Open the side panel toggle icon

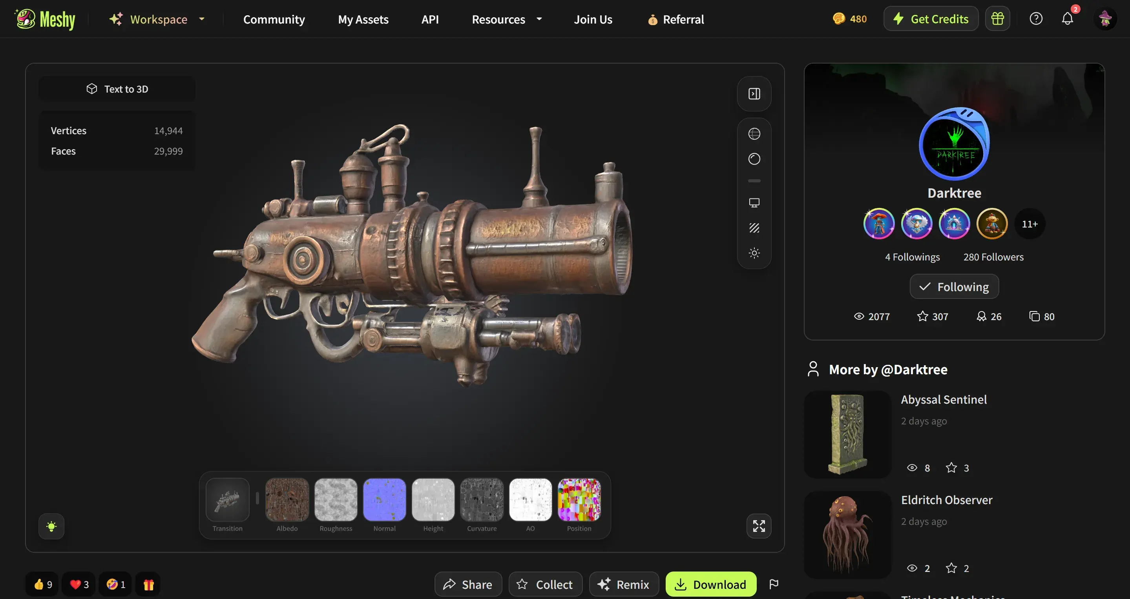coord(754,93)
